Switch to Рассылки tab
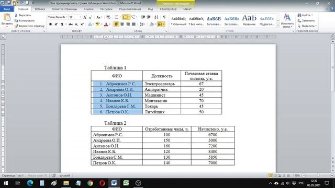The width and height of the screenshot is (335, 188). coord(106,9)
